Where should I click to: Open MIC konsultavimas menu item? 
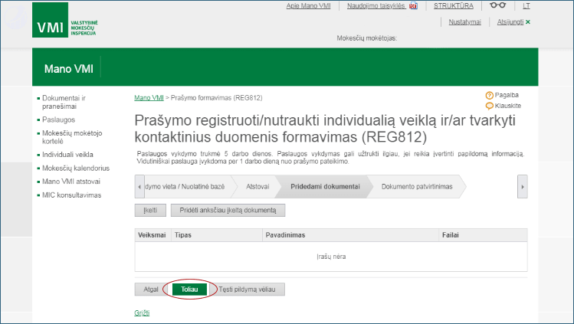click(71, 195)
